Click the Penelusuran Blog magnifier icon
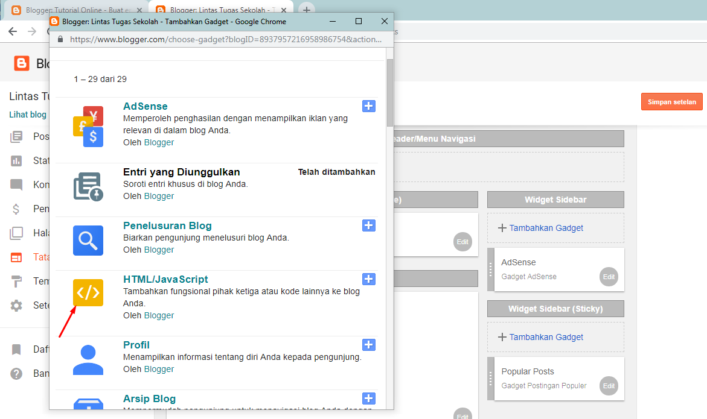The height and width of the screenshot is (419, 707). point(88,241)
